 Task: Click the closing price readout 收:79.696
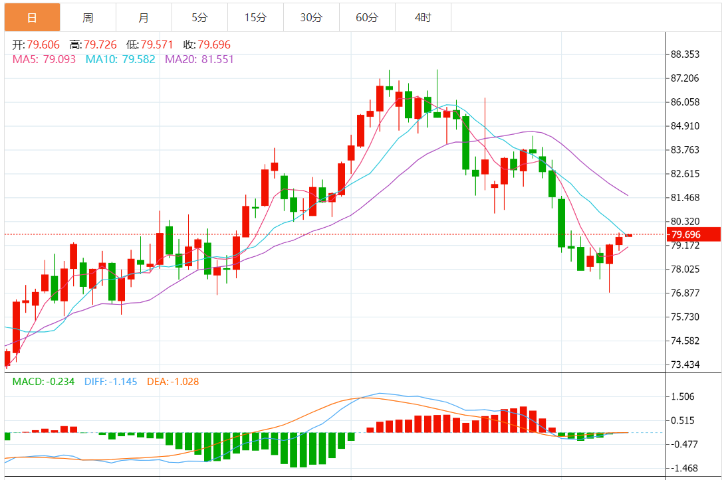[x=207, y=45]
